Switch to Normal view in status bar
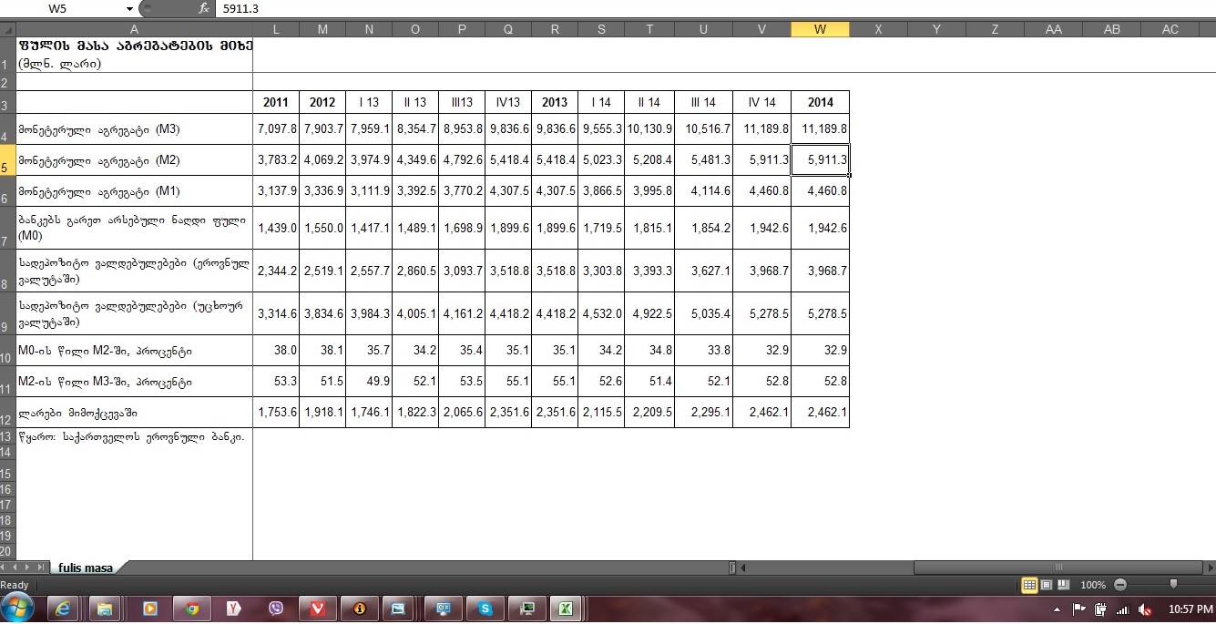 (1029, 585)
